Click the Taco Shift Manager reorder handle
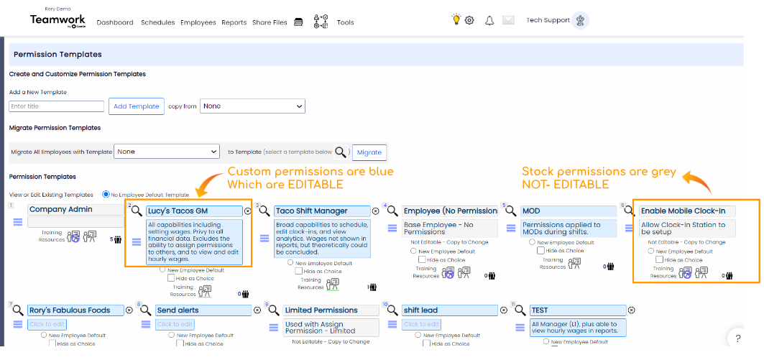The width and height of the screenshot is (764, 360). point(264,239)
